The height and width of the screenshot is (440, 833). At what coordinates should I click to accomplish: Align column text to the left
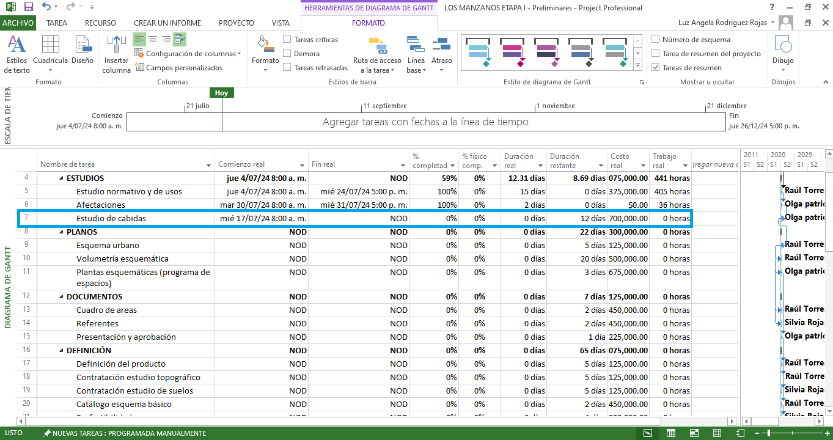pyautogui.click(x=139, y=40)
